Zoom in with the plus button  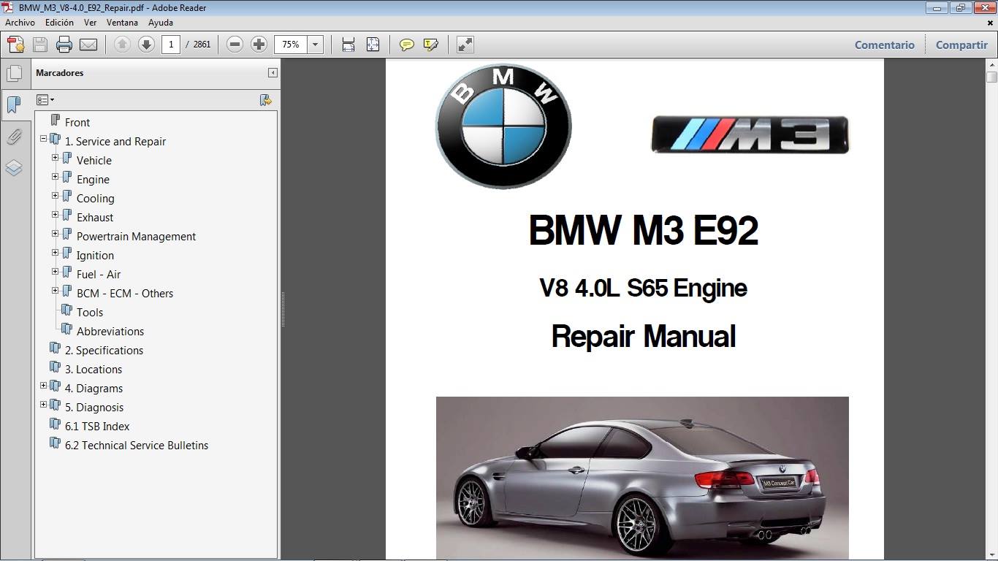pos(259,45)
